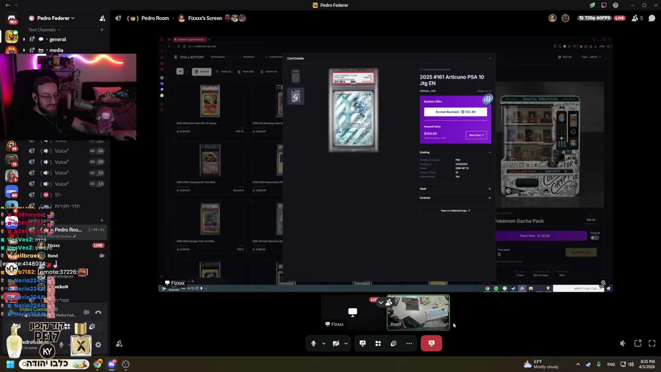Click View Card button in shared screen
This screenshot has height=372, width=661.
476,135
